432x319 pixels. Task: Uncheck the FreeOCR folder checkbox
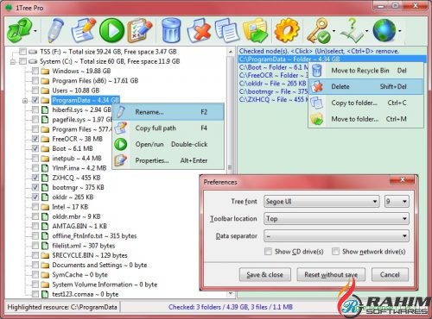click(x=35, y=139)
